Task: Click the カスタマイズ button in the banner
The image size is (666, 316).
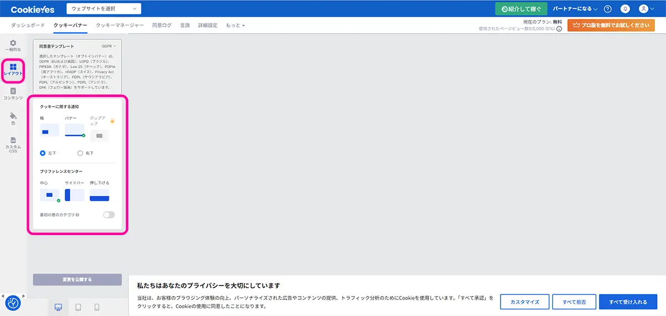Action: [x=525, y=302]
